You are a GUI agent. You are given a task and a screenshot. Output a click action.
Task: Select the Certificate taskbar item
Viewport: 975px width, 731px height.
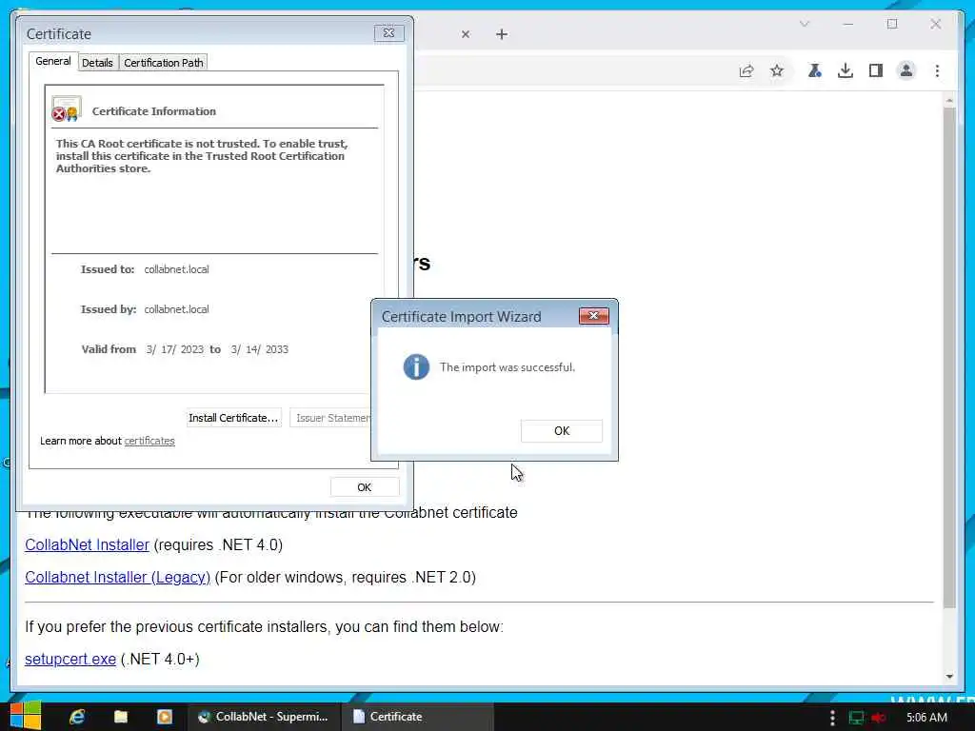coord(418,717)
